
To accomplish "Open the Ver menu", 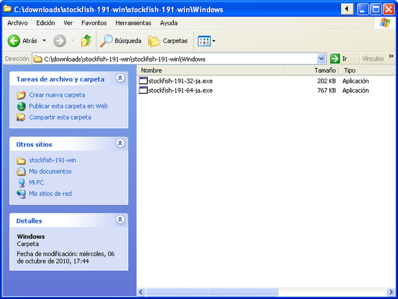I will click(68, 23).
